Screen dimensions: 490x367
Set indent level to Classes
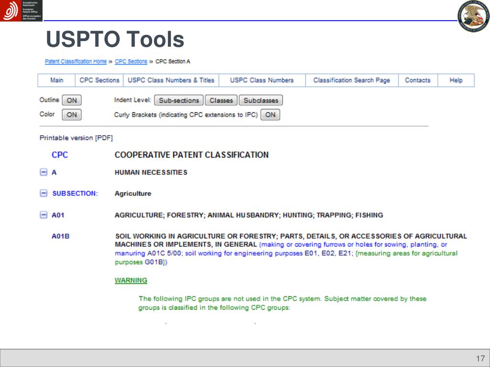[221, 100]
